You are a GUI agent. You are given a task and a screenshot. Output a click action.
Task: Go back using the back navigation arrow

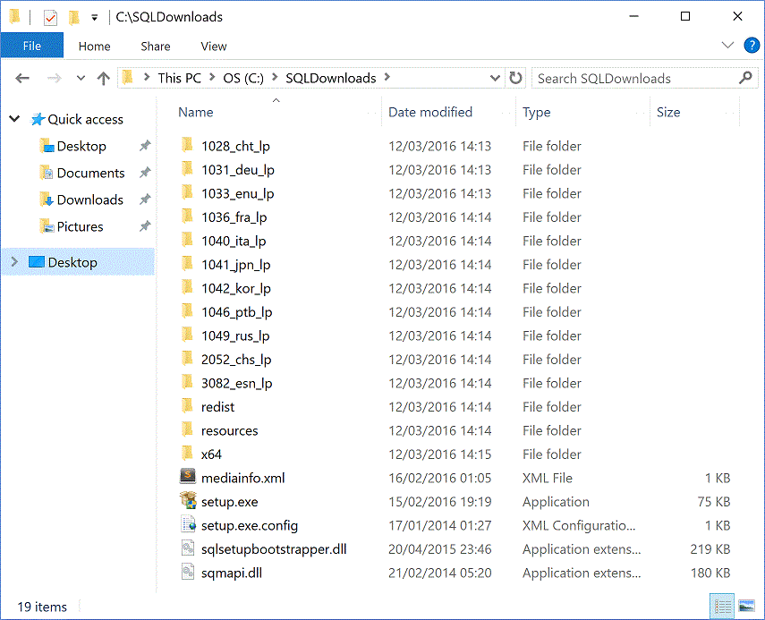tap(22, 78)
